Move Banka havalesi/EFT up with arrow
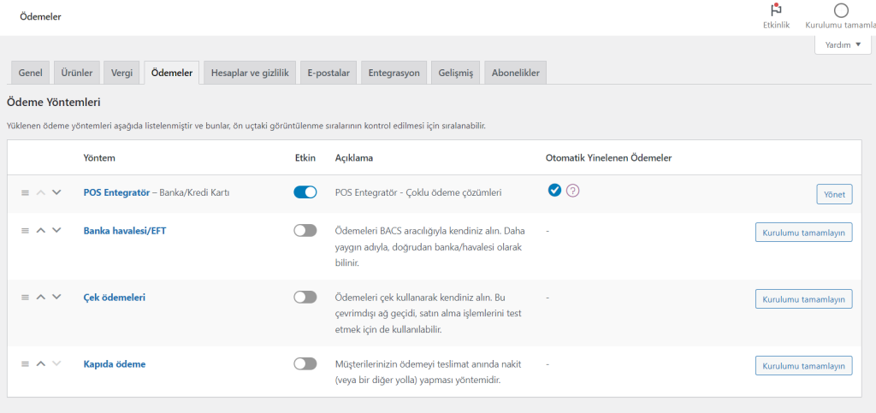The width and height of the screenshot is (876, 413). pyautogui.click(x=41, y=231)
